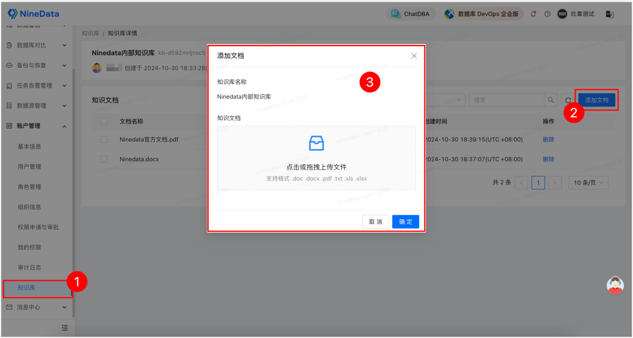
Task: Click the 数据源管理 sidebar icon
Action: click(9, 105)
